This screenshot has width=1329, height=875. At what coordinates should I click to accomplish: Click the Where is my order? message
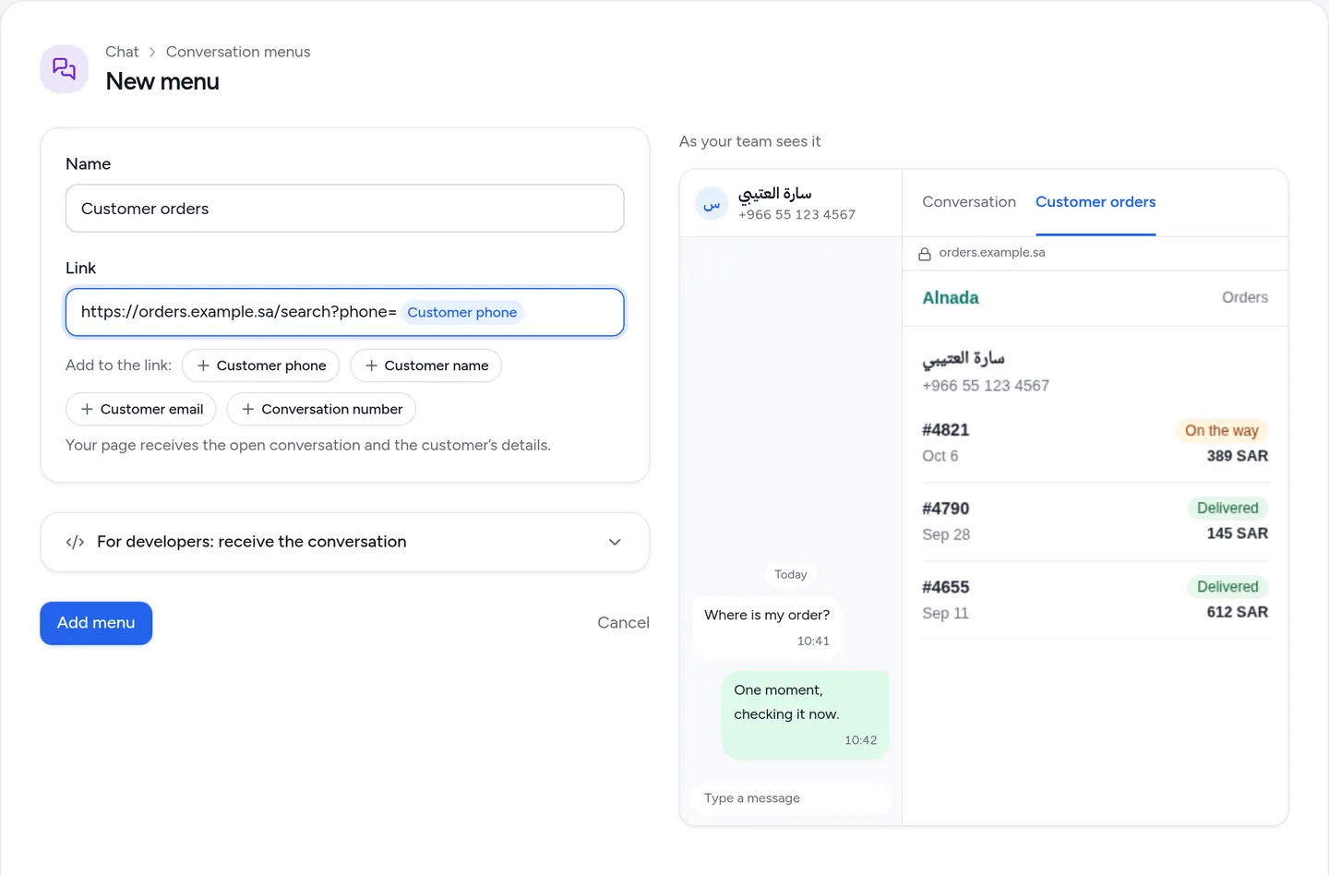tap(767, 627)
